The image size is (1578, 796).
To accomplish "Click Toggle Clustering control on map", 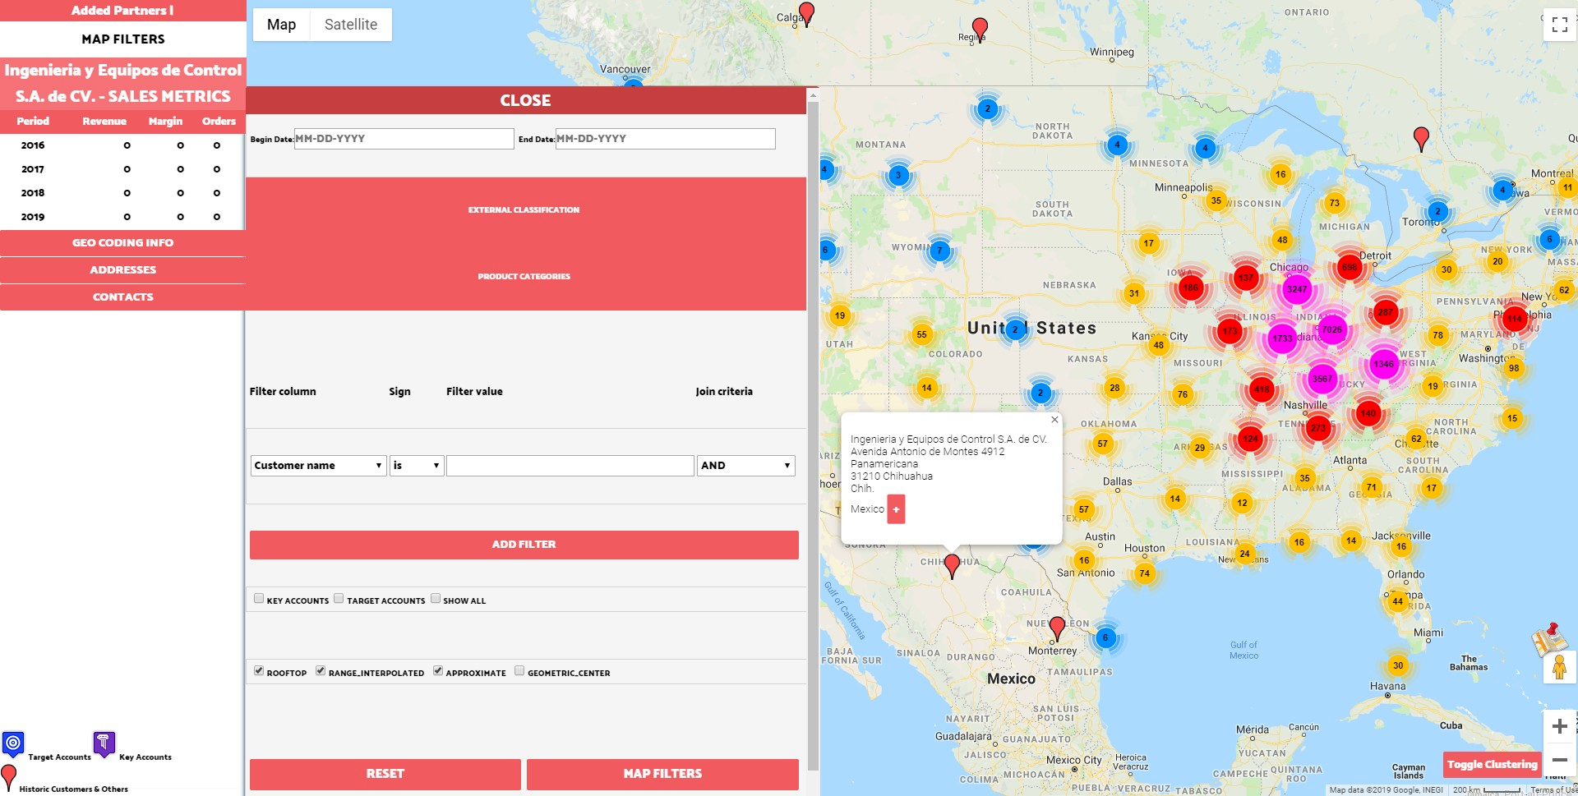I will pyautogui.click(x=1493, y=764).
